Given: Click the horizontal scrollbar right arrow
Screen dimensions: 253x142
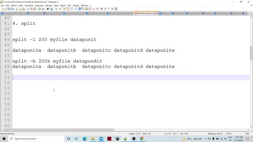Looking at the screenshot, I should coord(248,130).
